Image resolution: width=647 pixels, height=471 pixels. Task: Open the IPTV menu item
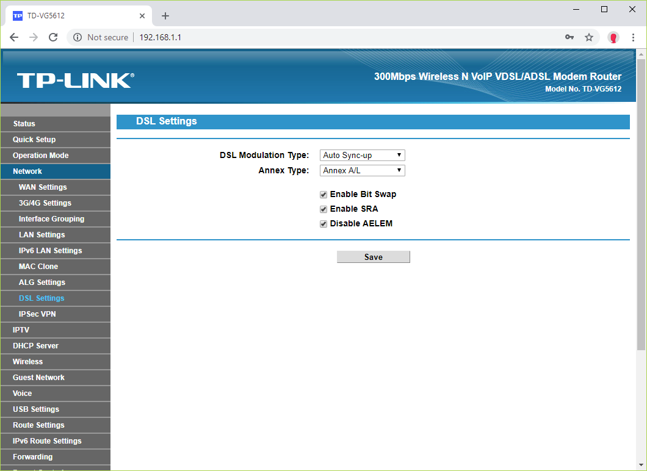[56, 330]
